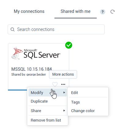Viewport: 138px width, 132px height.
Task: Open the three-dot More actions menu
Action: click(x=63, y=84)
